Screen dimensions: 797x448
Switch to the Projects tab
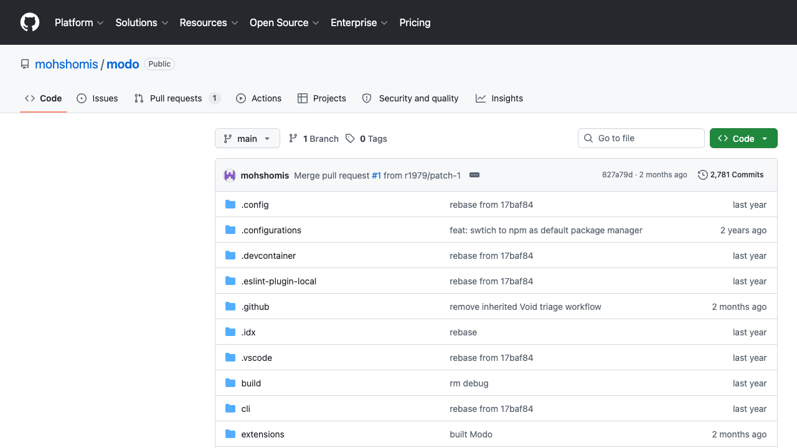[x=322, y=98]
